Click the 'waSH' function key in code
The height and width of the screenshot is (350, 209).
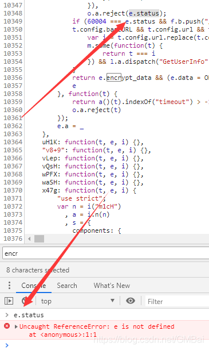pyautogui.click(x=50, y=182)
